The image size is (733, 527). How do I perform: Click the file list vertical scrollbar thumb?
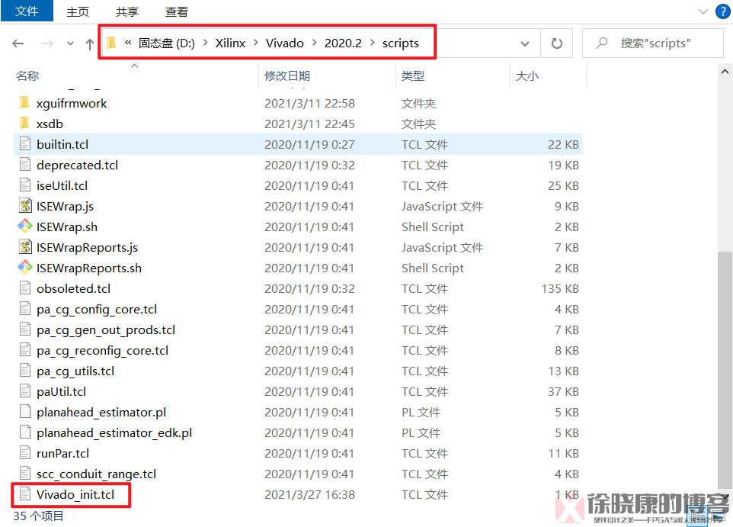(x=725, y=370)
